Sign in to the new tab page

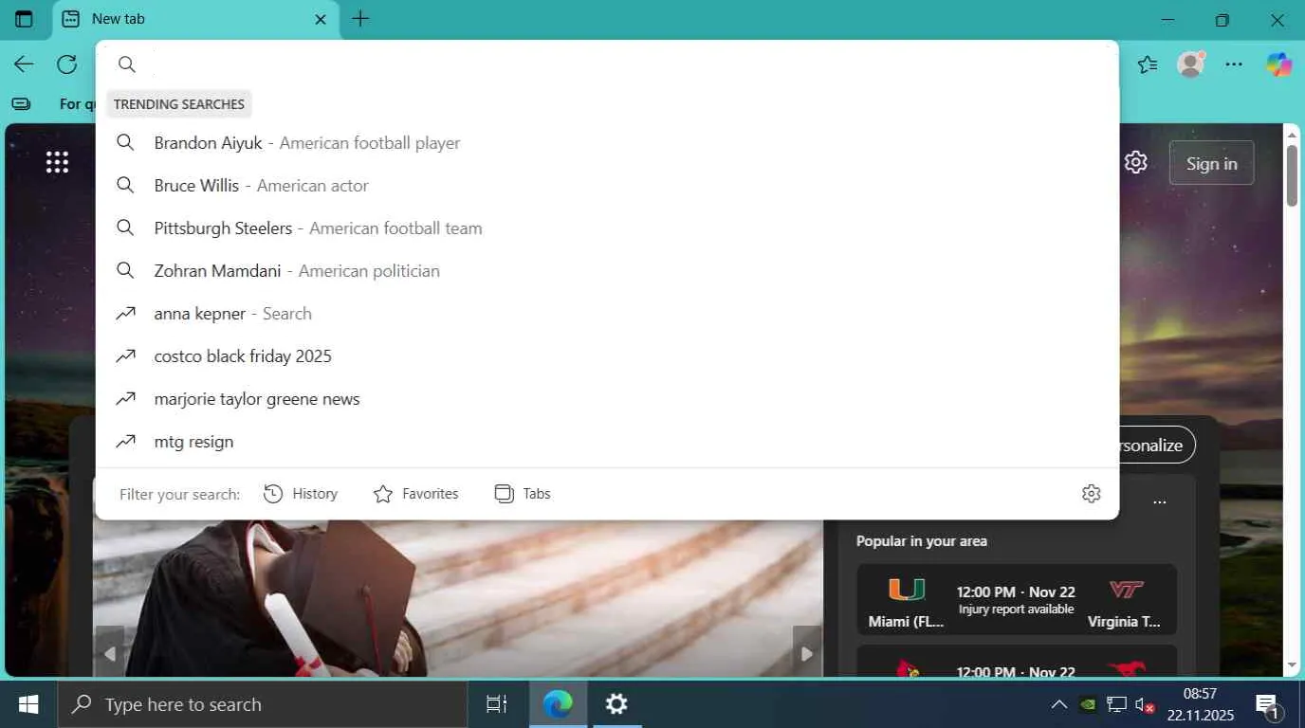[1211, 163]
